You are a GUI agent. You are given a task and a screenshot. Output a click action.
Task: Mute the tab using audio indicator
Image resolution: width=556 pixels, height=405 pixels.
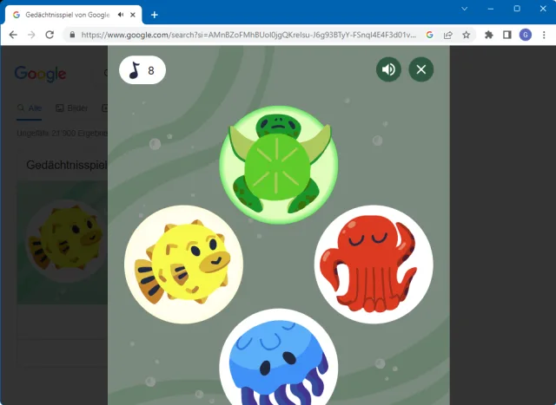(121, 15)
